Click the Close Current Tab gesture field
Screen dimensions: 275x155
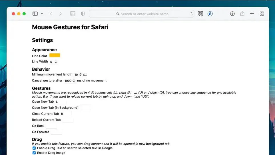66,114
